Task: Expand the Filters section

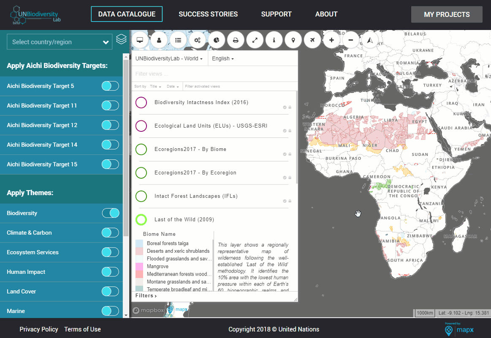Action: (x=146, y=295)
